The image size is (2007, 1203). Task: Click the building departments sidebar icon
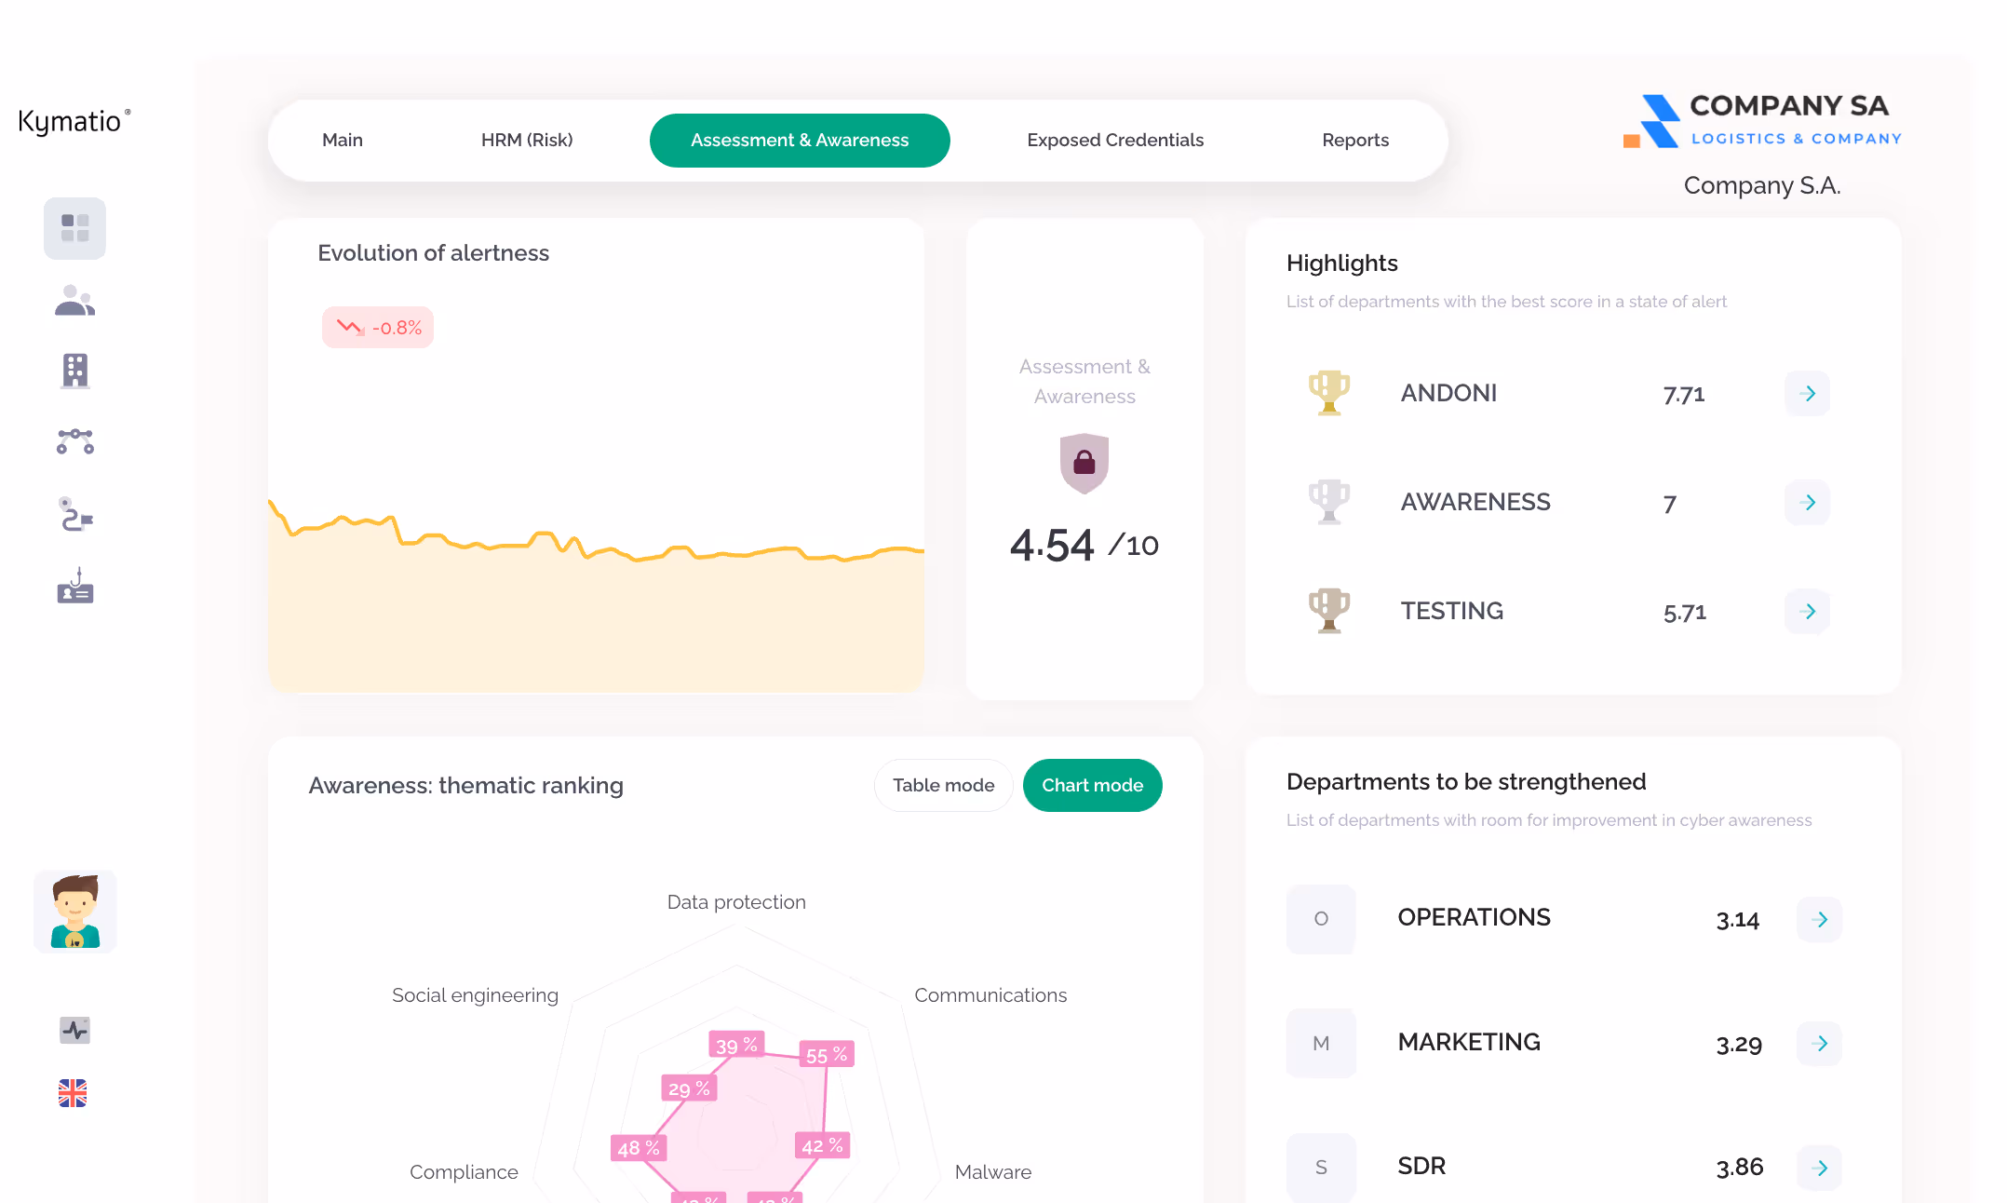click(74, 371)
